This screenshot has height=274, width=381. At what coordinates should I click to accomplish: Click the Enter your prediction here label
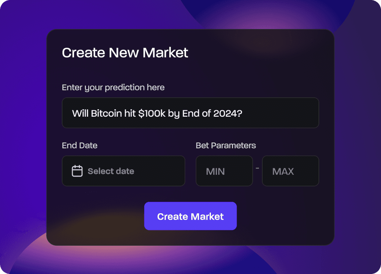113,88
